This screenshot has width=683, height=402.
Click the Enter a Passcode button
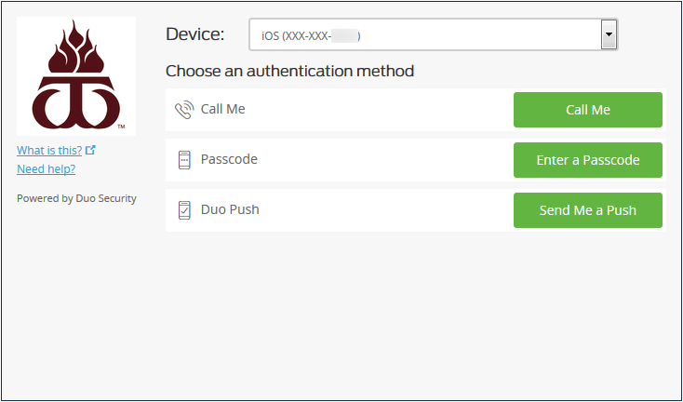pos(587,160)
